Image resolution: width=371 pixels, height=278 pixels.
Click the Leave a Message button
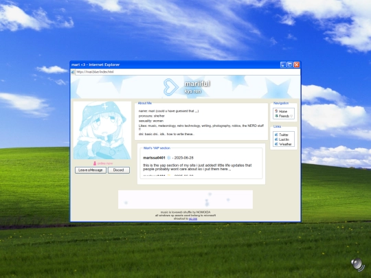point(91,170)
